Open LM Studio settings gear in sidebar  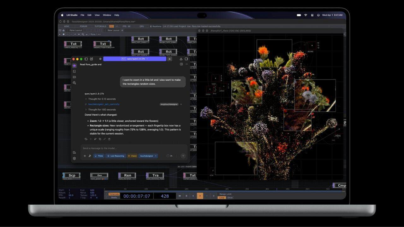[x=74, y=158]
